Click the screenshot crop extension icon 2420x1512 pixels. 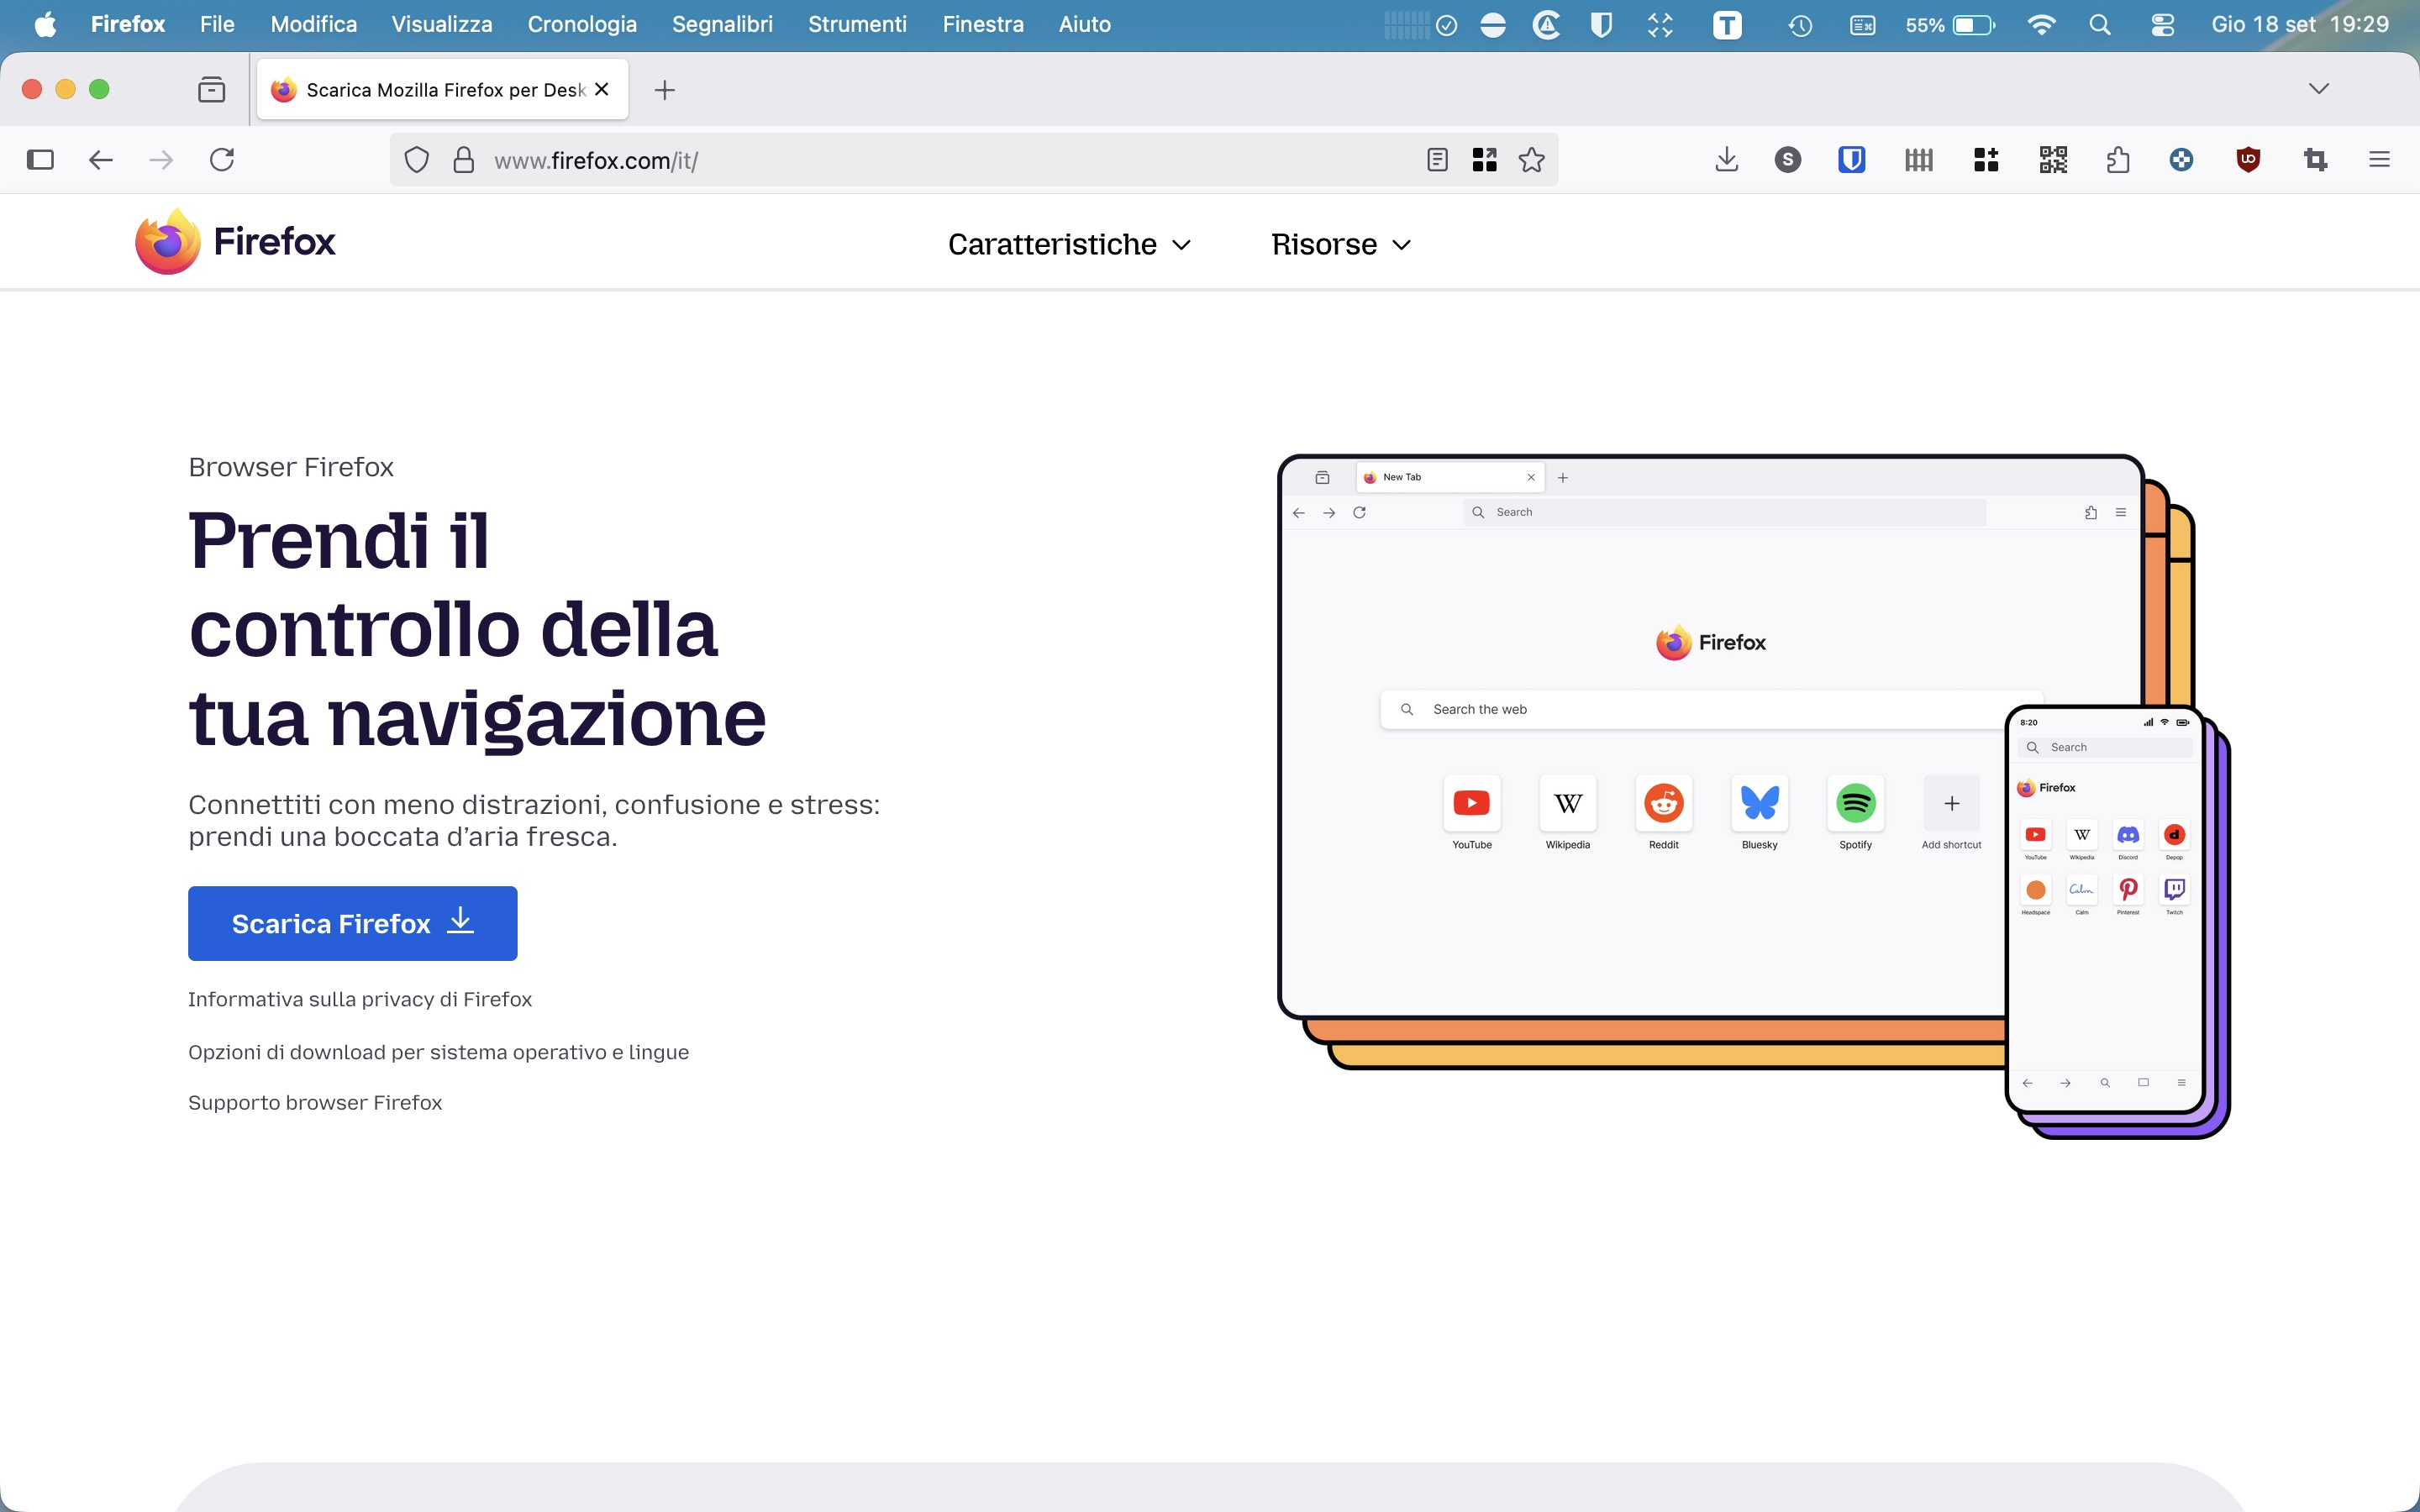(2315, 160)
